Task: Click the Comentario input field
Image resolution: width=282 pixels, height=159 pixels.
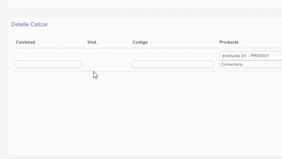Action: (x=250, y=64)
